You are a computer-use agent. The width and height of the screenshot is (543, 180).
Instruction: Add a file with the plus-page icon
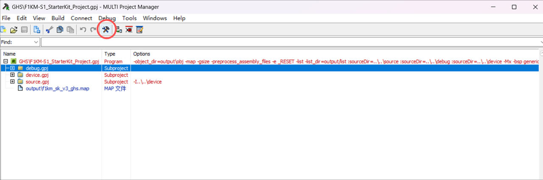coord(37,30)
